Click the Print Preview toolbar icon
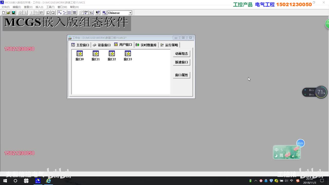This screenshot has height=185, width=329. coord(25,13)
